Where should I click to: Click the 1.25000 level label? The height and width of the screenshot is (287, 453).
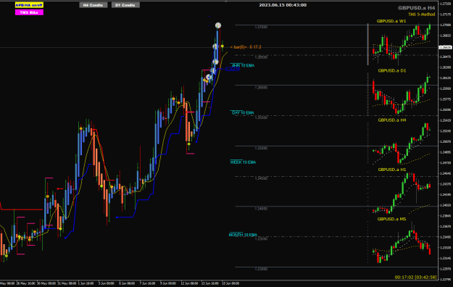coord(261,149)
